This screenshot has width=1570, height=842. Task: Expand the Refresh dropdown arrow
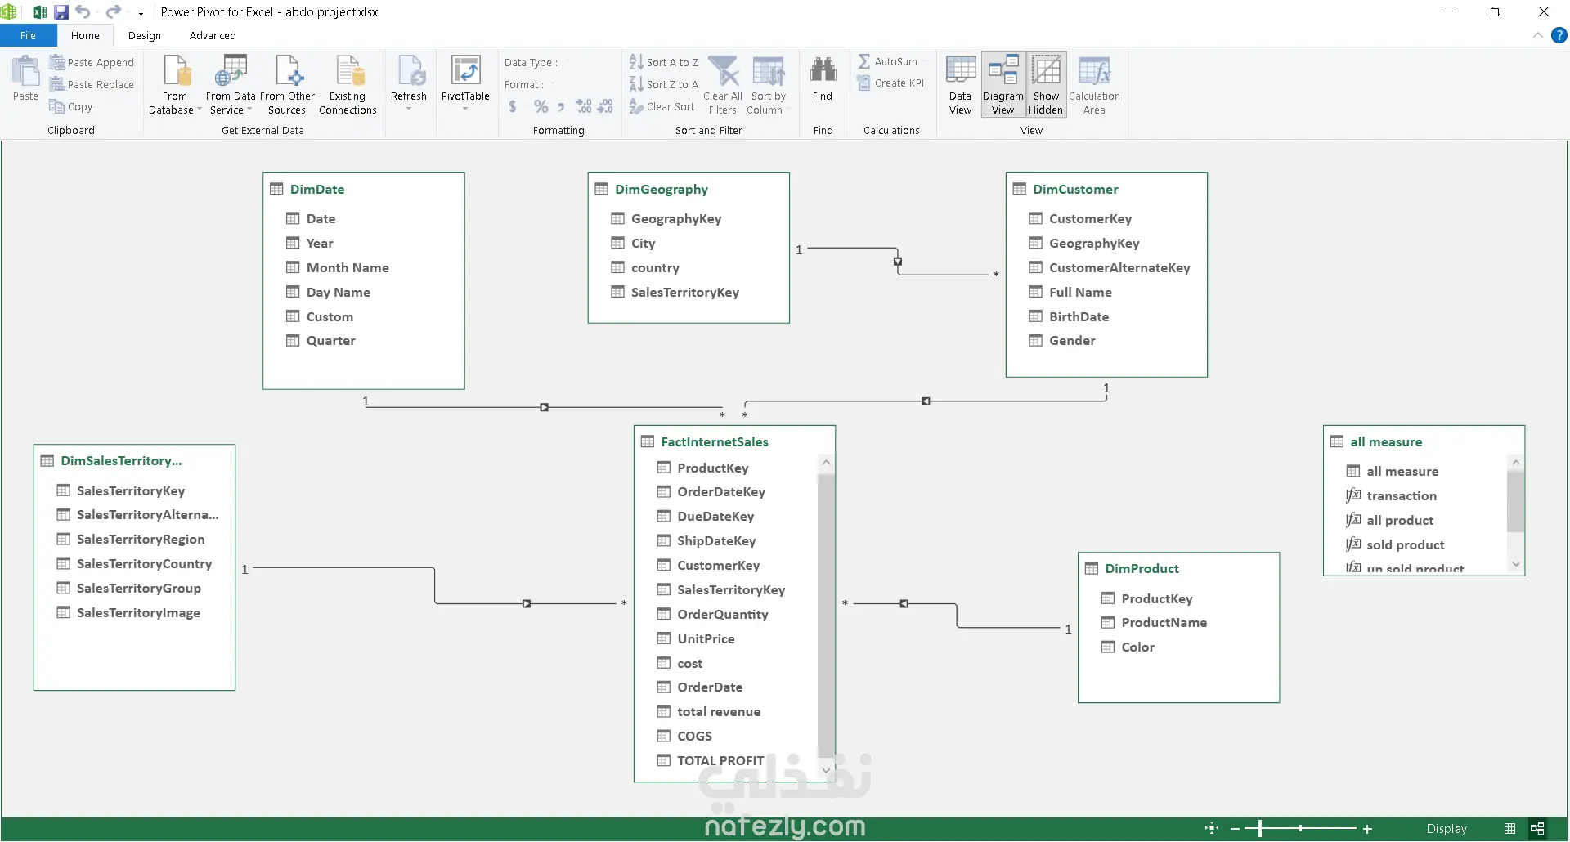tap(409, 109)
